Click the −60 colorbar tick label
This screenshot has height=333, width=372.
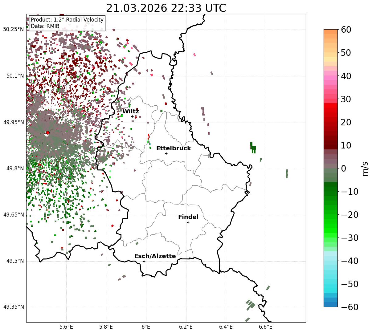[350, 307]
